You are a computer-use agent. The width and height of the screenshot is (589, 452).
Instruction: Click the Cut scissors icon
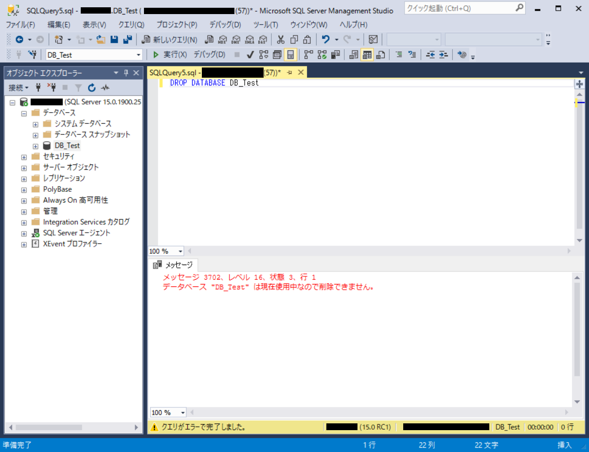(x=281, y=40)
